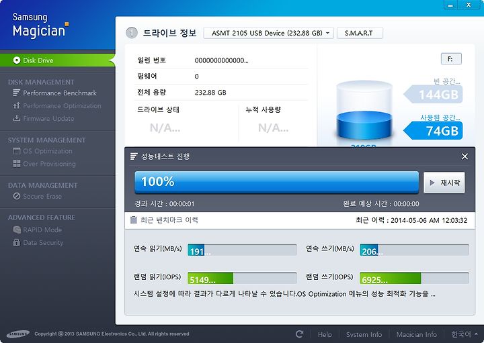Open Performance Optimization menu item

62,105
